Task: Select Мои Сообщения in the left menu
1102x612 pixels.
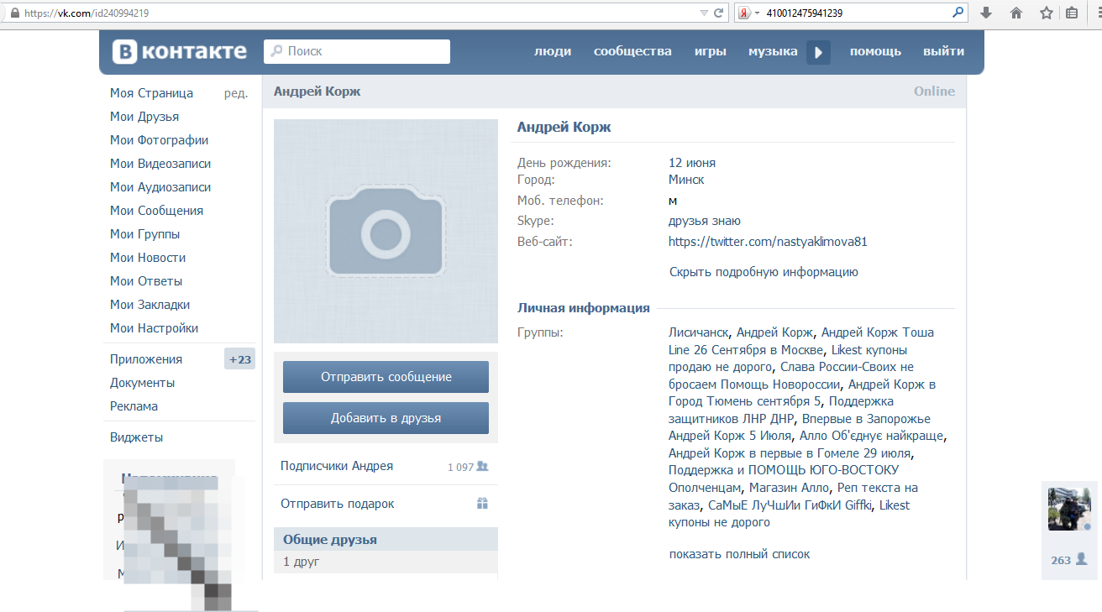Action: [x=156, y=211]
